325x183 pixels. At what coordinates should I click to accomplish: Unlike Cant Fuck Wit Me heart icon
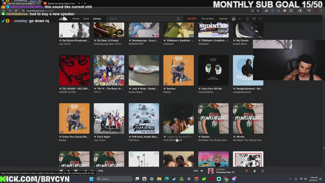(200, 89)
